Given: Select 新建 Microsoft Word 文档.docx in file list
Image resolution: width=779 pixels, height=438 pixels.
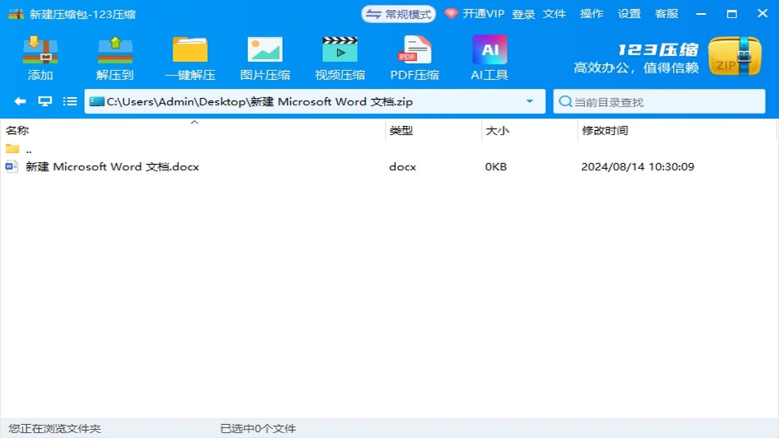Looking at the screenshot, I should click(111, 167).
